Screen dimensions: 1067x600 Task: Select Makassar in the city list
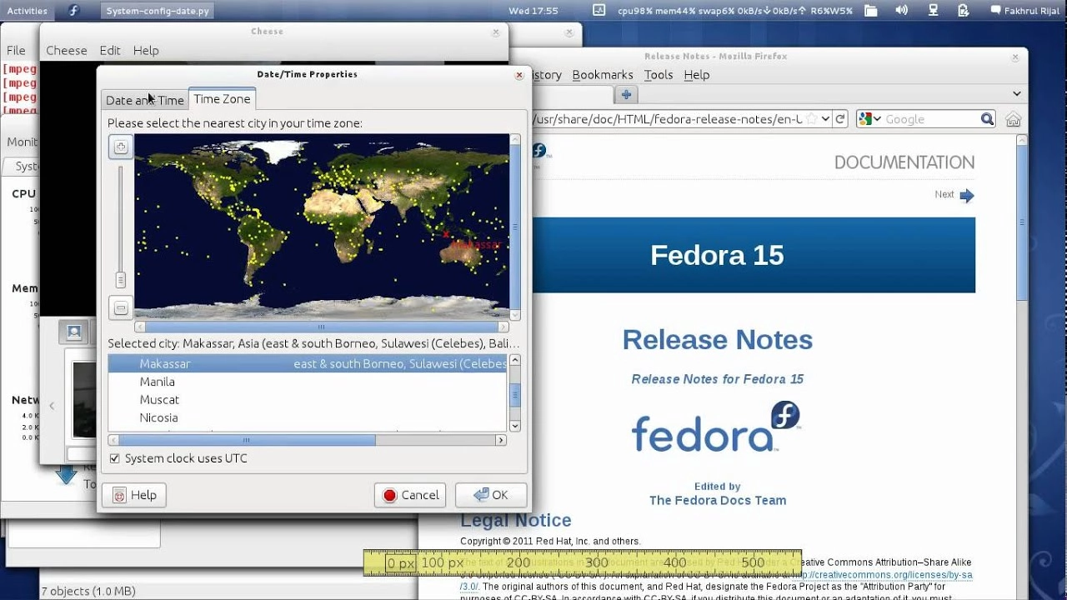click(307, 364)
